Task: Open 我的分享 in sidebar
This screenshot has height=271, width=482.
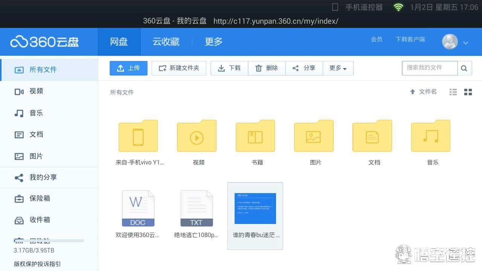Action: (x=49, y=177)
